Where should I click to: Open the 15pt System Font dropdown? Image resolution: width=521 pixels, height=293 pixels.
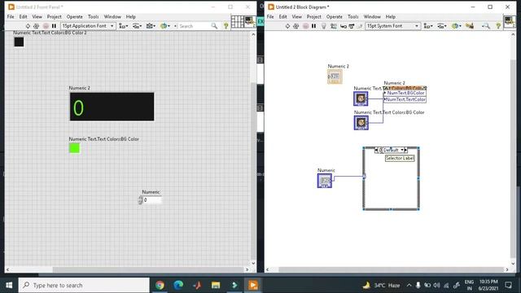pyautogui.click(x=392, y=26)
